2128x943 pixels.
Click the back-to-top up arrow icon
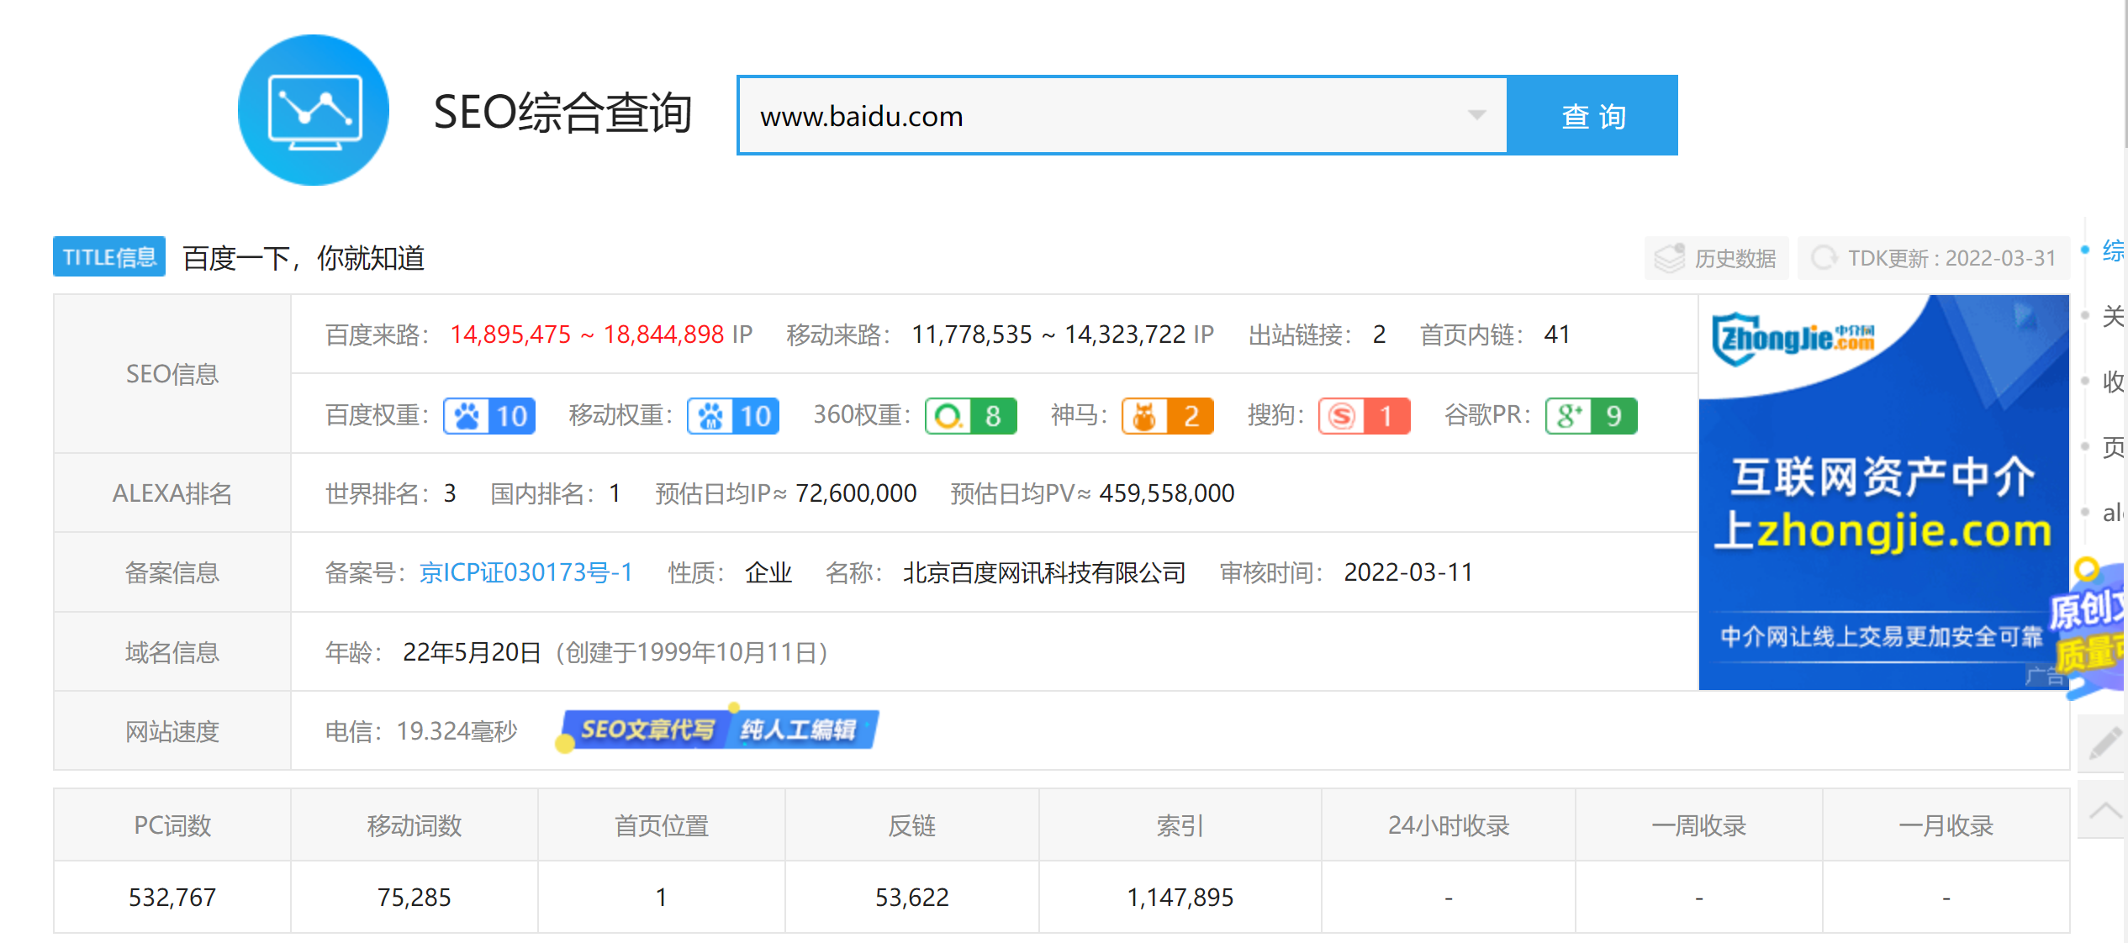click(2104, 809)
